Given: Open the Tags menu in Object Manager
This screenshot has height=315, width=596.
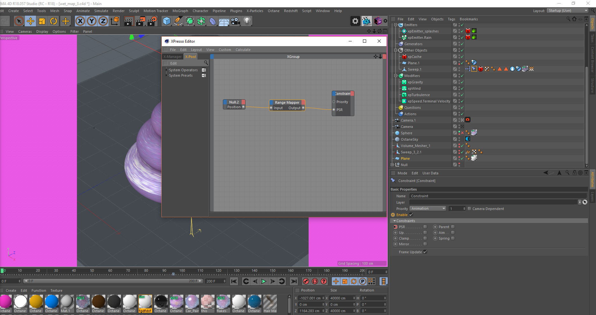Looking at the screenshot, I should (451, 19).
